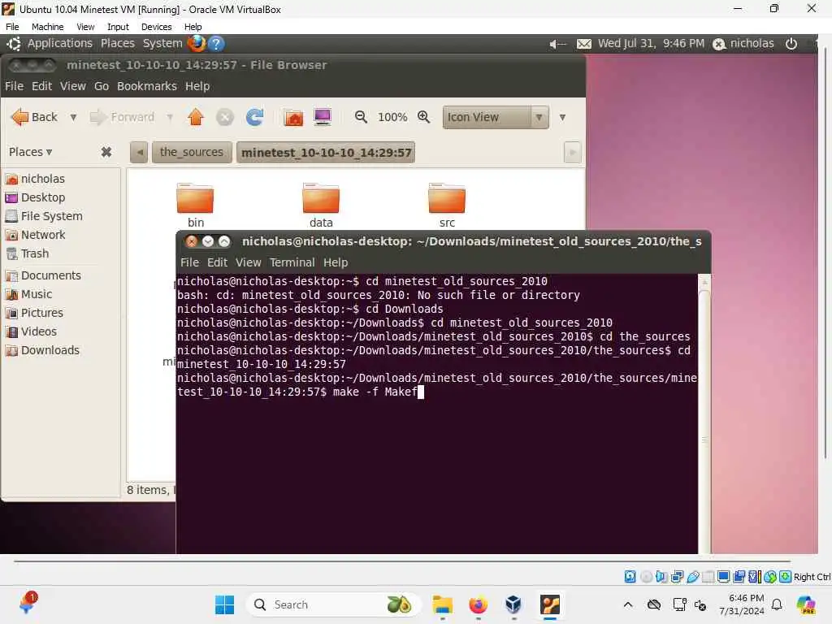Open the Home folder icon
Screen dimensions: 832x624
click(x=293, y=117)
